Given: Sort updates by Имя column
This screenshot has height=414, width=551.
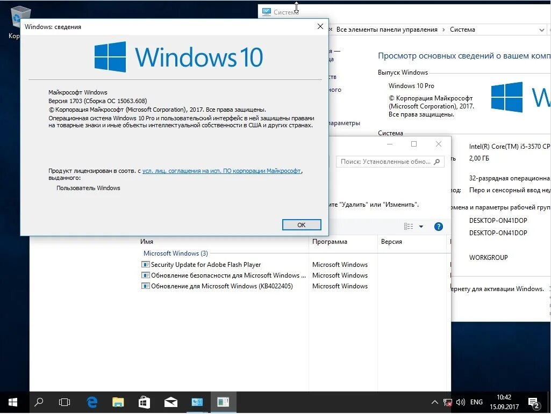Looking at the screenshot, I should click(147, 242).
